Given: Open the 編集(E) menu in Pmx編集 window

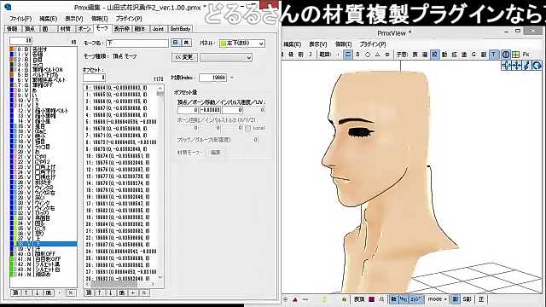Looking at the screenshot, I should coord(48,19).
